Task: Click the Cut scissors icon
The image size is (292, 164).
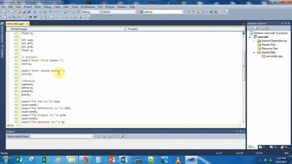Action: click(x=35, y=12)
